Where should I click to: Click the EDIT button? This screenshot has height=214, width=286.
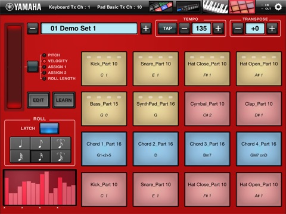click(38, 100)
